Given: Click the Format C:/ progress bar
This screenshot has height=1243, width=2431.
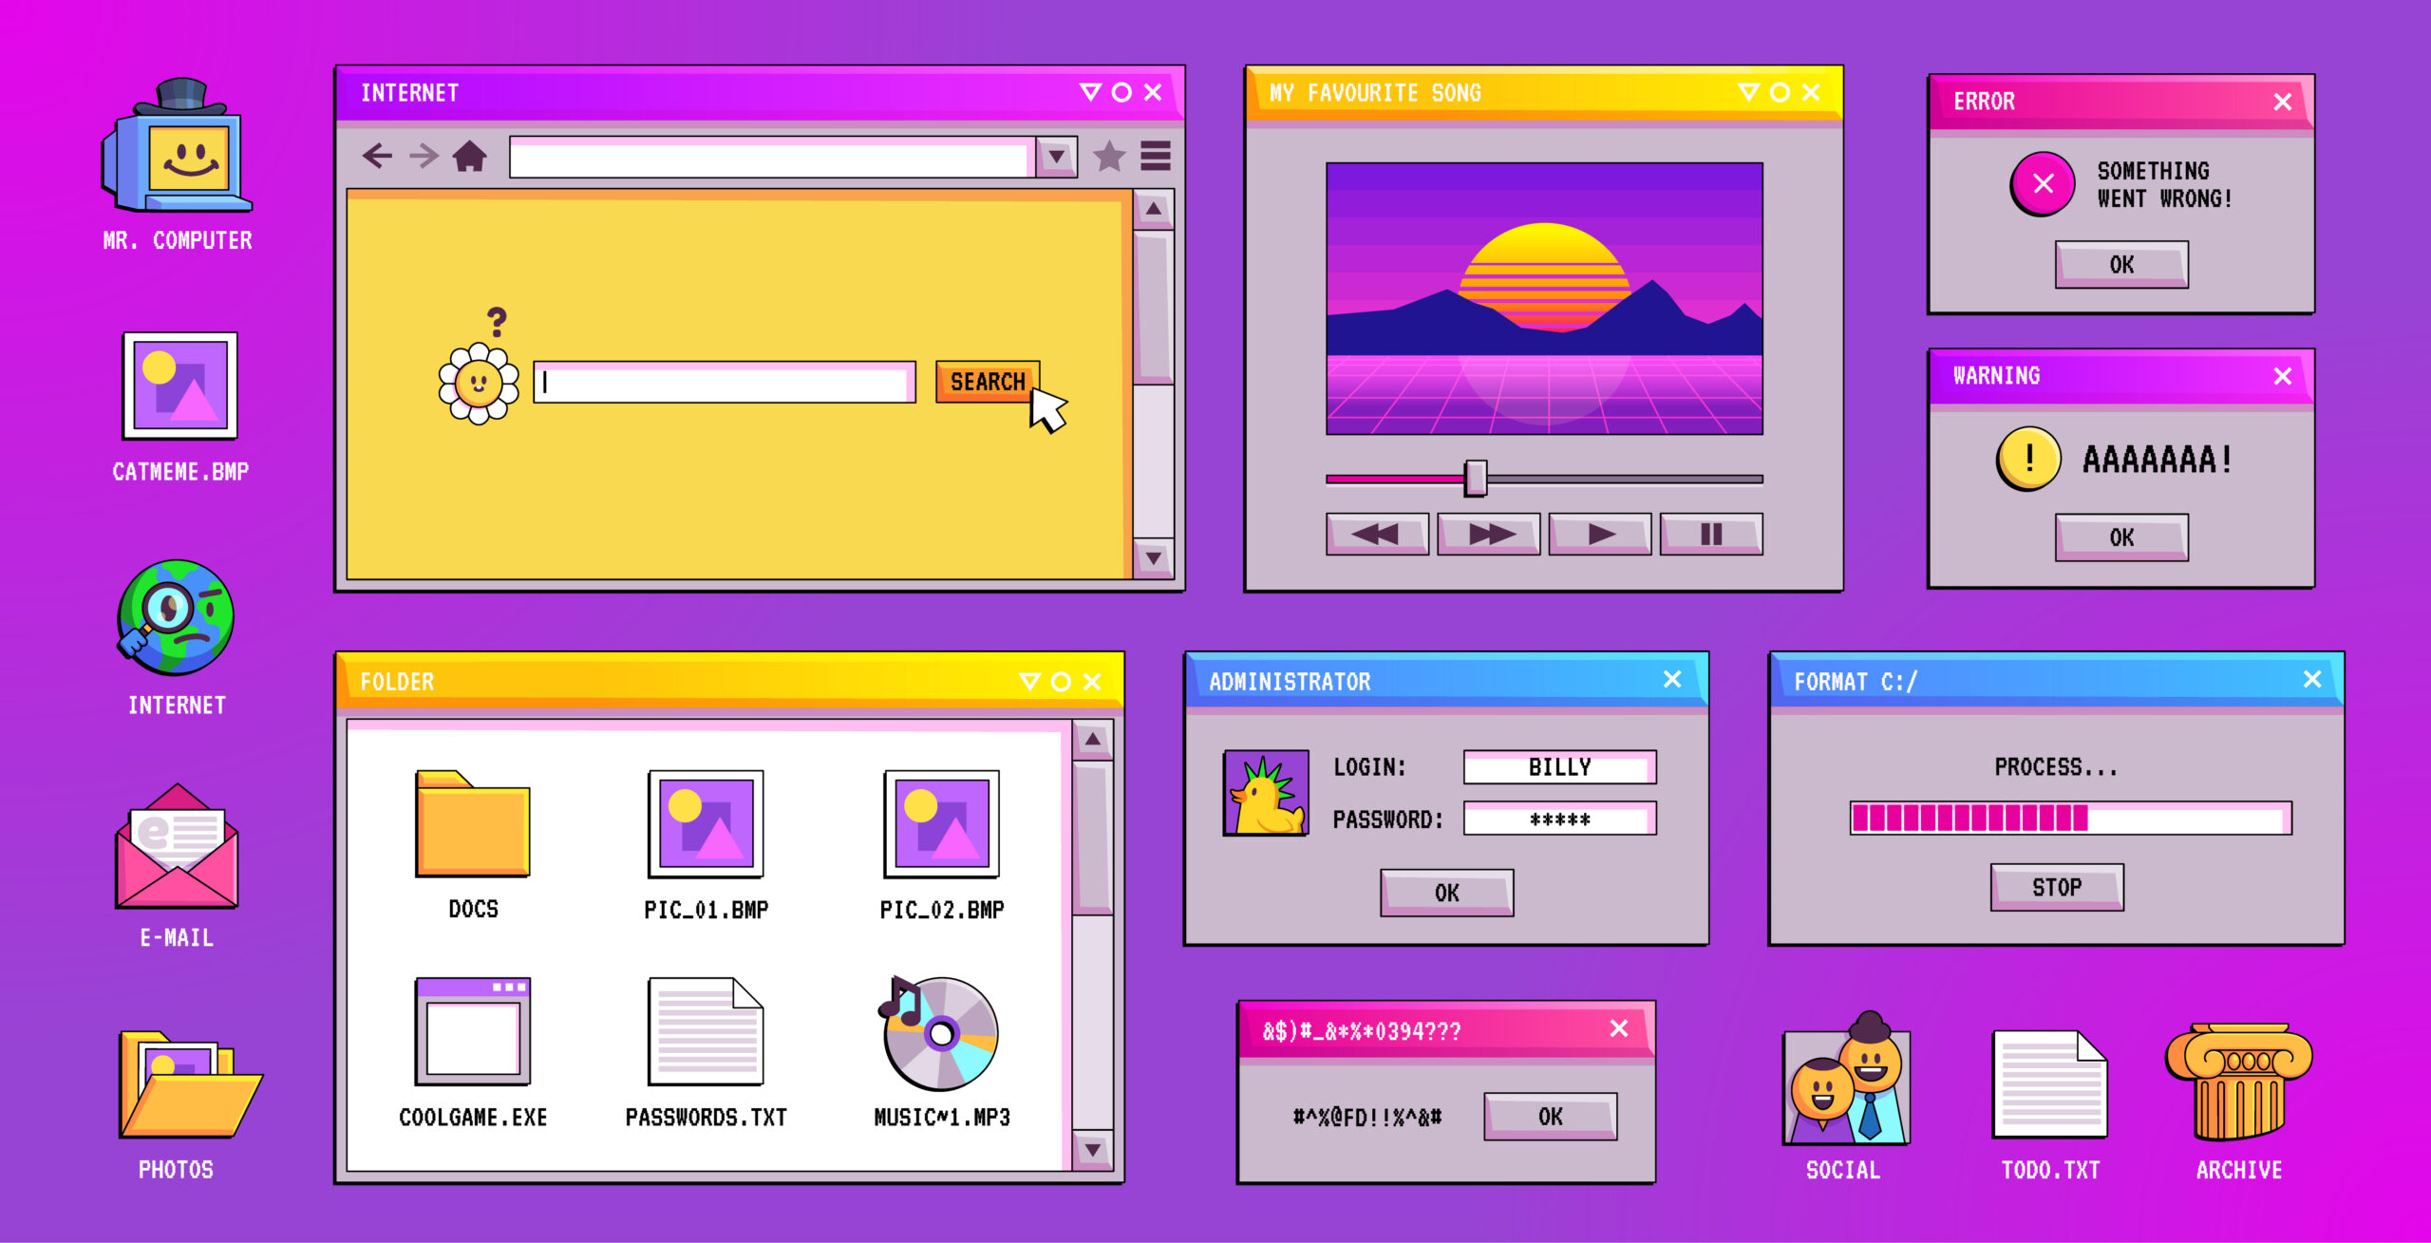Looking at the screenshot, I should click(2070, 818).
